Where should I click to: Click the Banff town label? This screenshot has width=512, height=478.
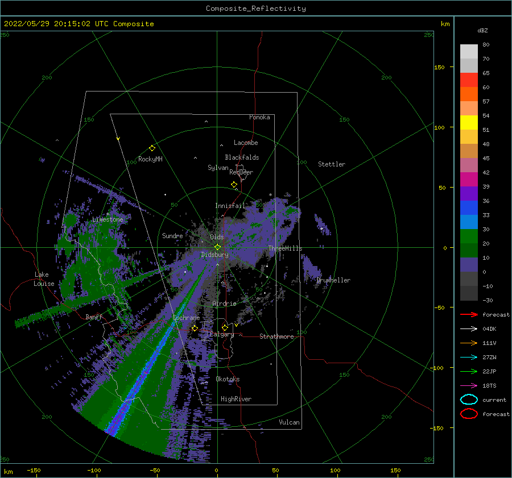pyautogui.click(x=94, y=317)
